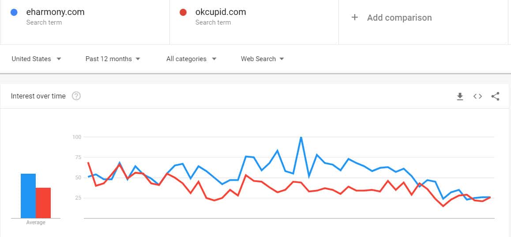Image resolution: width=511 pixels, height=237 pixels.
Task: Click the blue eharmony.com color dot
Action: tap(14, 12)
